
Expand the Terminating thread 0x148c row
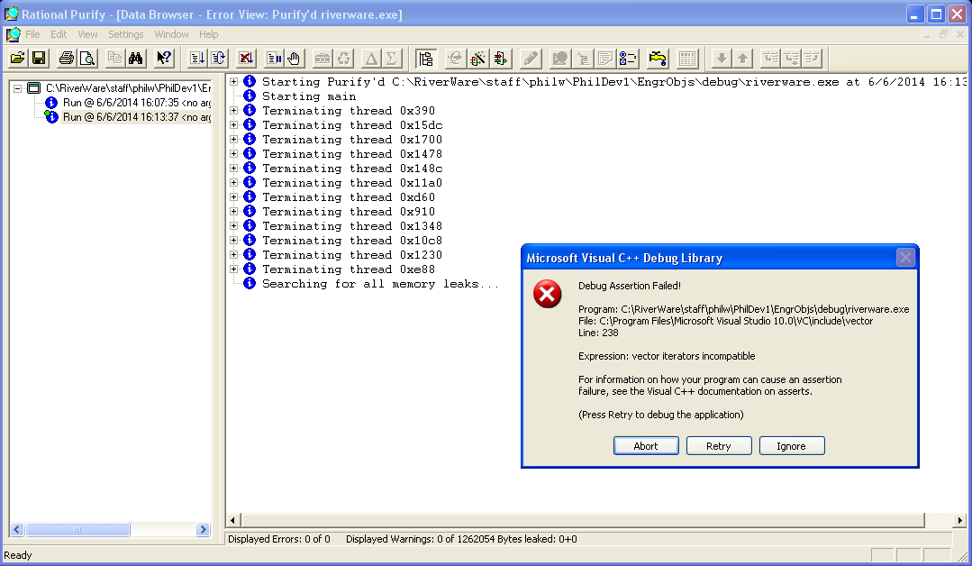pos(233,168)
